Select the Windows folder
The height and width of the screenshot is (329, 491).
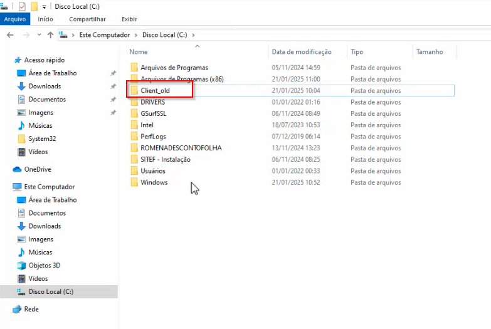click(x=154, y=182)
